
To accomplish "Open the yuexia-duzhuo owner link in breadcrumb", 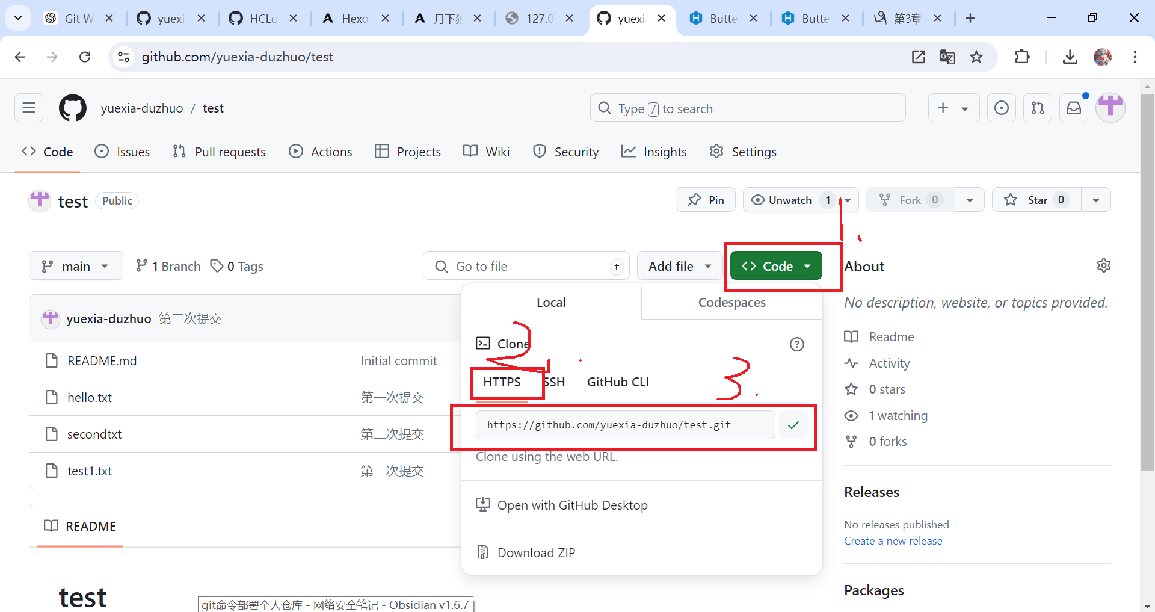I will 142,108.
